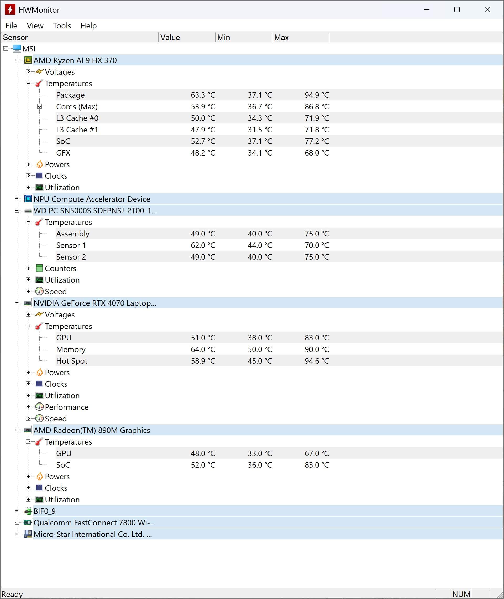Expand the Counters node
This screenshot has height=599, width=504.
pos(28,268)
